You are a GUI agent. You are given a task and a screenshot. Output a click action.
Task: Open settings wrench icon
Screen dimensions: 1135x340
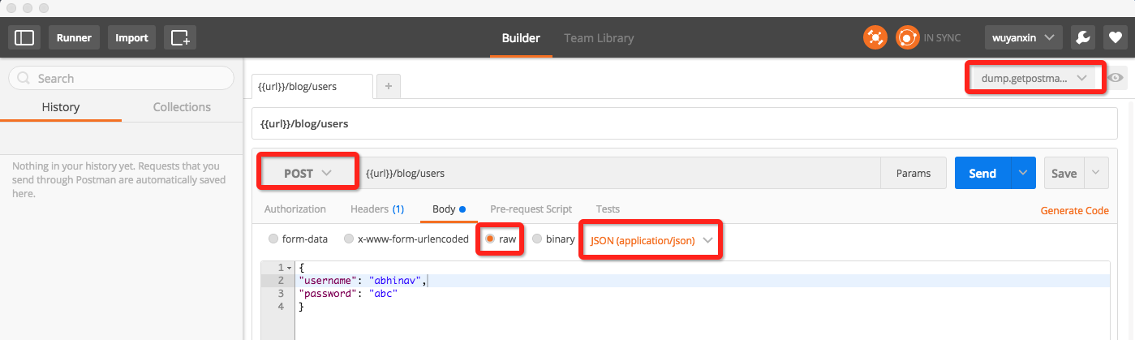tap(1082, 37)
